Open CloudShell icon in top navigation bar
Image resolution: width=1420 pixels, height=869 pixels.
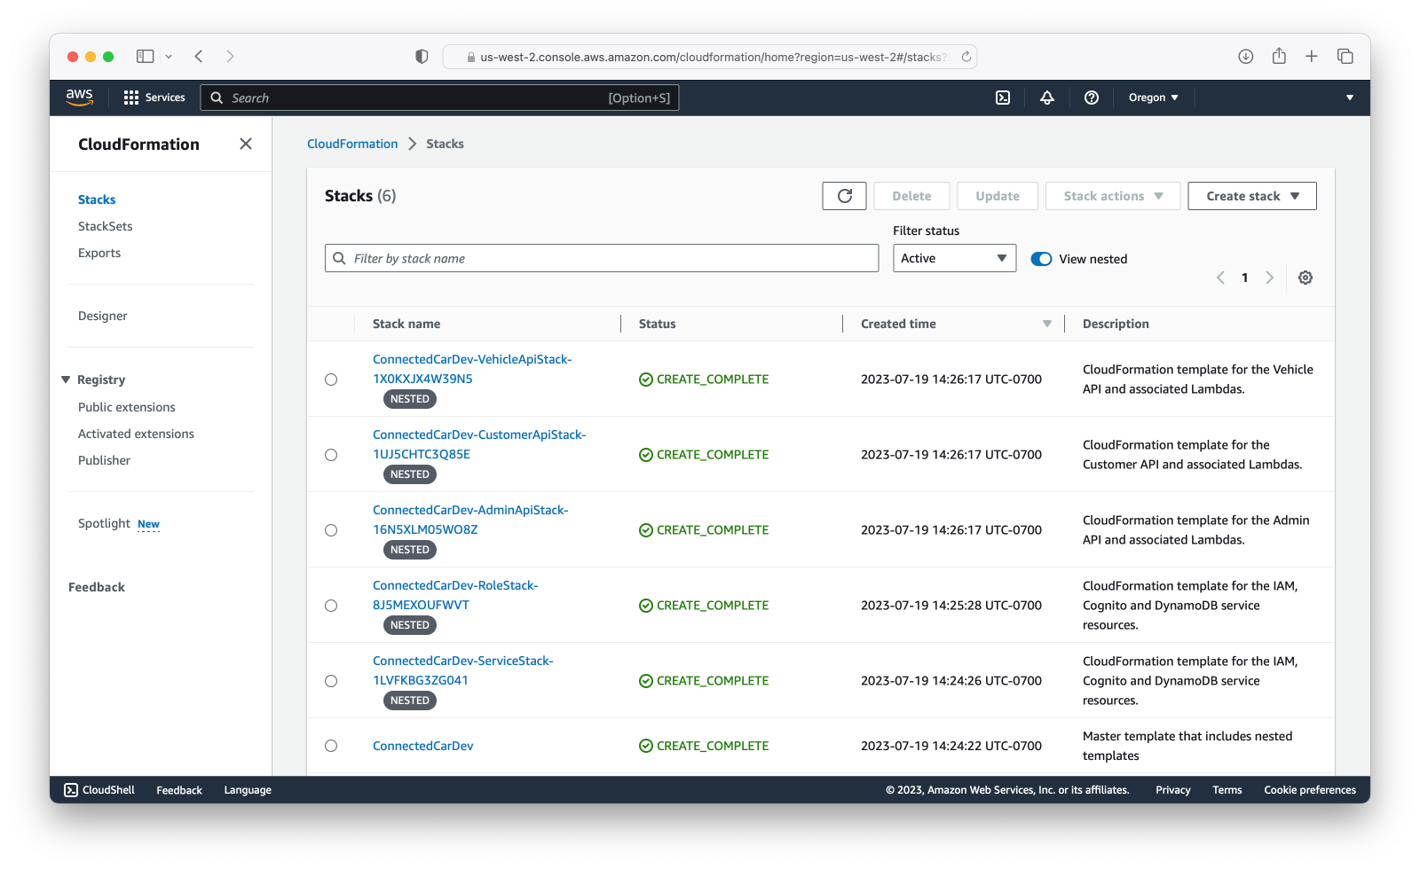[1003, 98]
